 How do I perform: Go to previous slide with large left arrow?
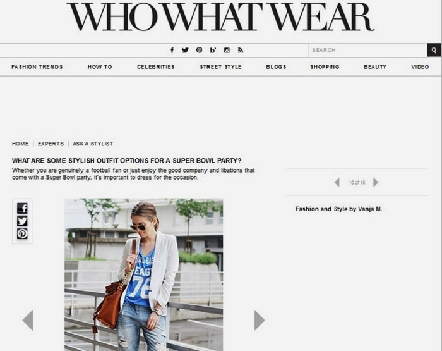(28, 320)
